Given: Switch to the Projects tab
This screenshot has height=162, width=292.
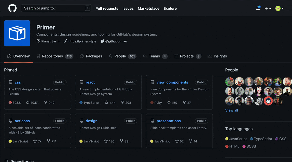Looking at the screenshot, I should click(x=188, y=56).
